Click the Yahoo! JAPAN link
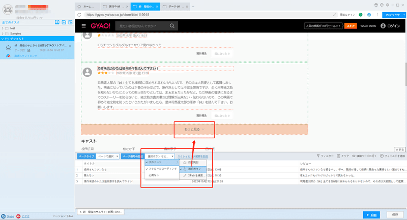Viewport: 407px width, 220px height. (368, 26)
